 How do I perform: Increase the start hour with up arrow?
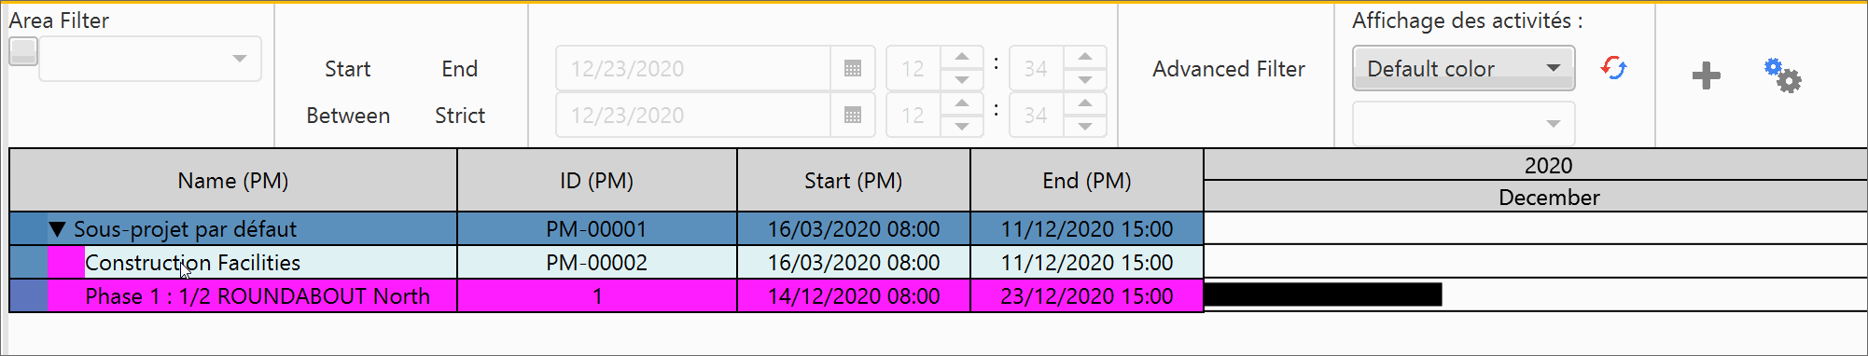pos(962,57)
